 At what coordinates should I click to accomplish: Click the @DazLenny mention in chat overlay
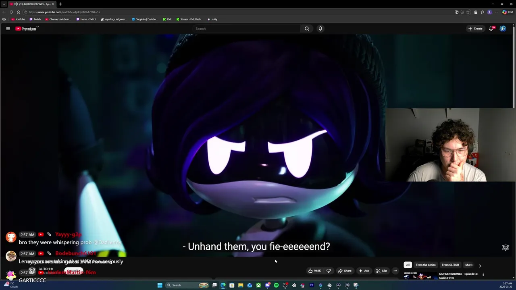107,242
